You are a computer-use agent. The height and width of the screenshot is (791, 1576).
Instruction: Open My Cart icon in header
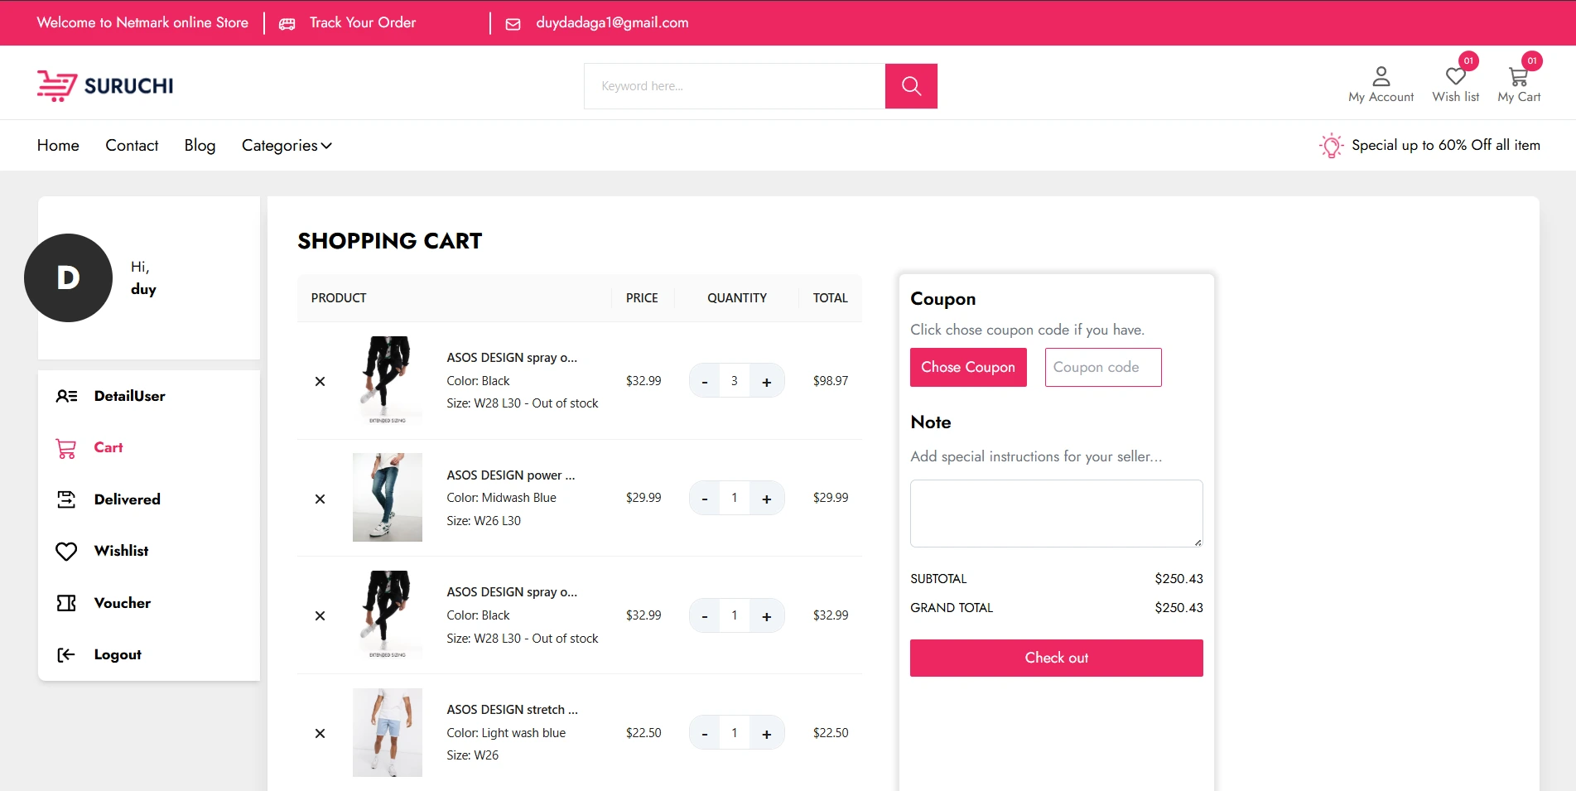[1518, 76]
